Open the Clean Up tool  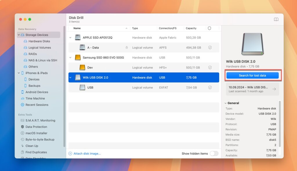point(32,146)
